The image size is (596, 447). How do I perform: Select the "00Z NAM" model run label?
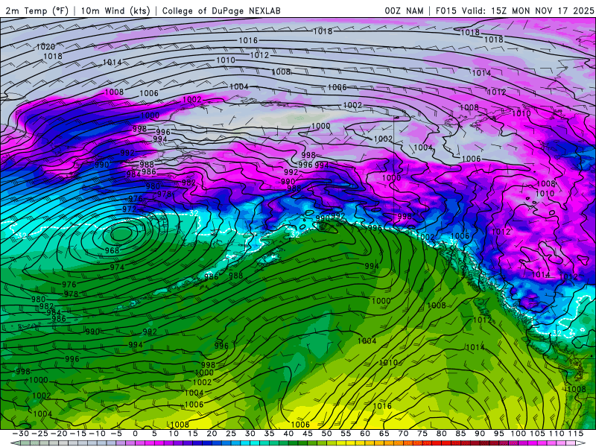[404, 10]
